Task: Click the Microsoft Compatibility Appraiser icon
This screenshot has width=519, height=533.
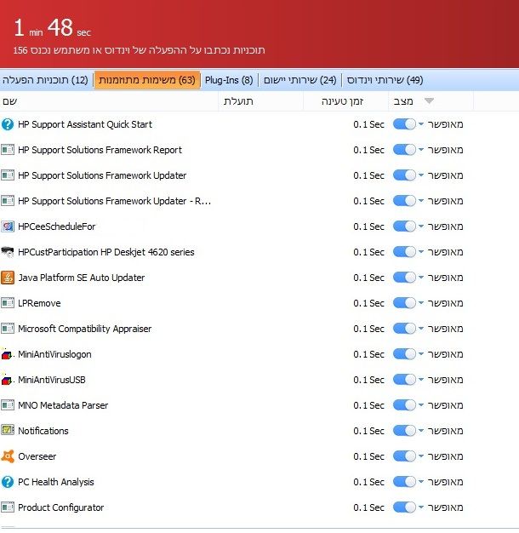Action: click(8, 329)
